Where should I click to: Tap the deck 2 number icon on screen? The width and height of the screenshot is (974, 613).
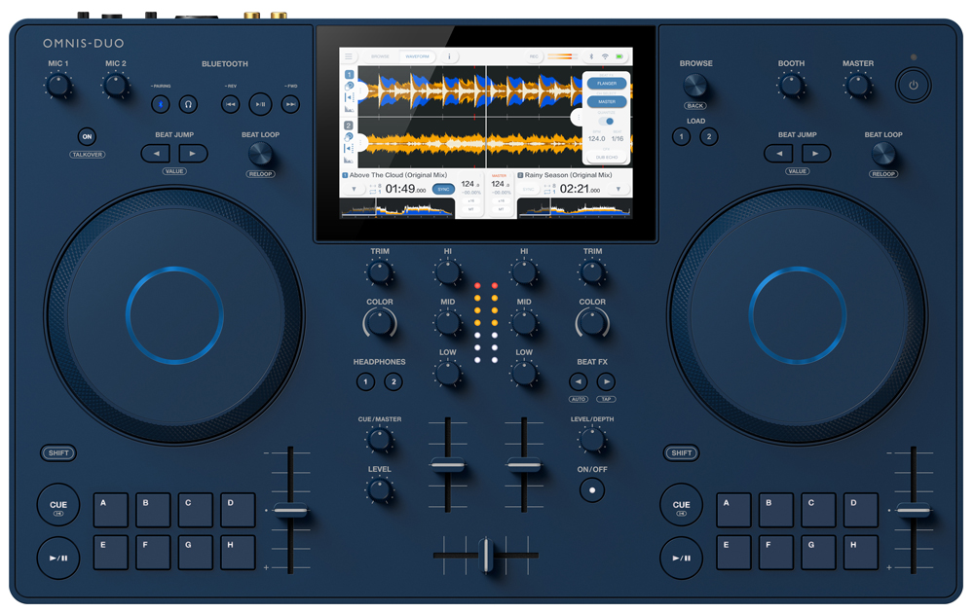pos(349,126)
